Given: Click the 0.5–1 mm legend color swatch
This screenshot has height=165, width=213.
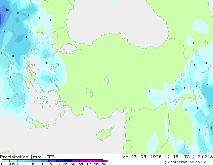Looking at the screenshot, I should (13, 161).
